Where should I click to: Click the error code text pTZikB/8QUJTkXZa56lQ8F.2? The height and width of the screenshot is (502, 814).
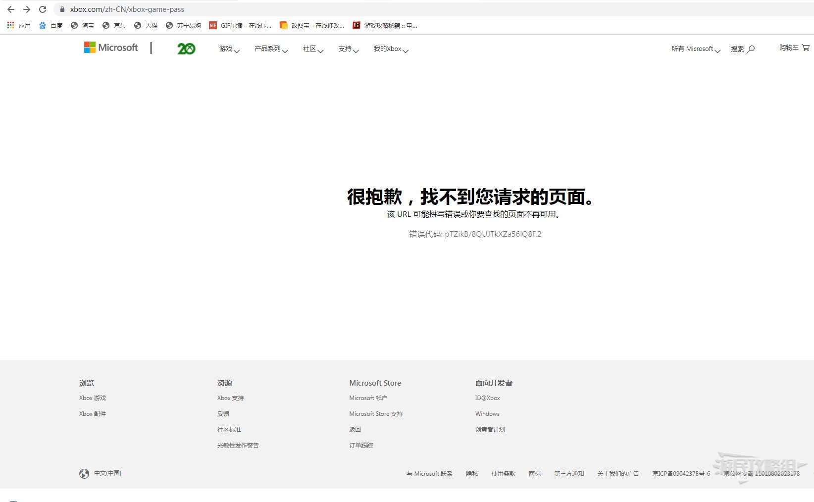(493, 234)
